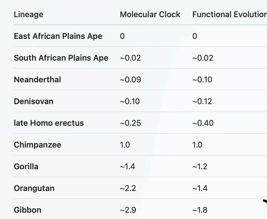This screenshot has height=219, width=267.
Task: Select the Gibbon lineage cell
Action: [27, 210]
